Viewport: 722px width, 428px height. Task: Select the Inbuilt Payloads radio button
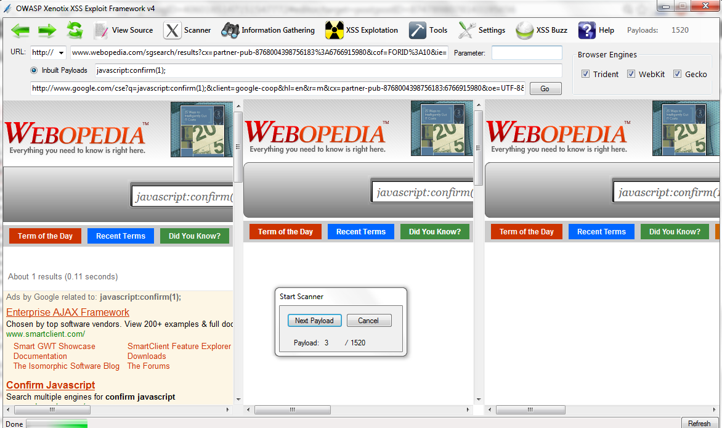pyautogui.click(x=34, y=70)
